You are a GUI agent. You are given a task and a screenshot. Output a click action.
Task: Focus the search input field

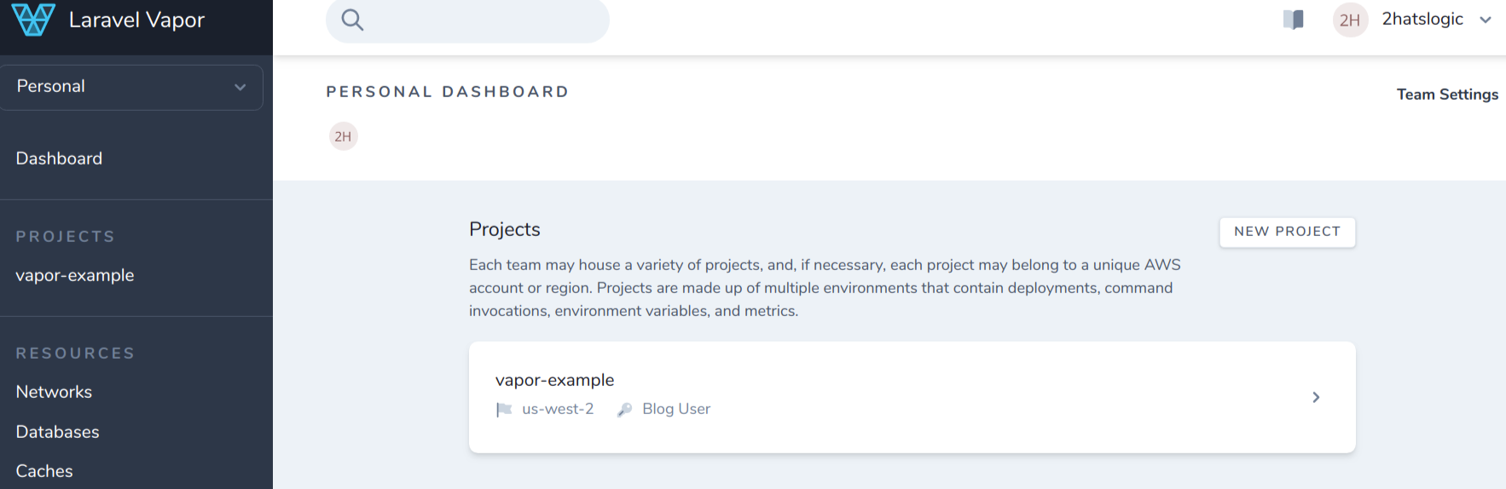click(467, 20)
